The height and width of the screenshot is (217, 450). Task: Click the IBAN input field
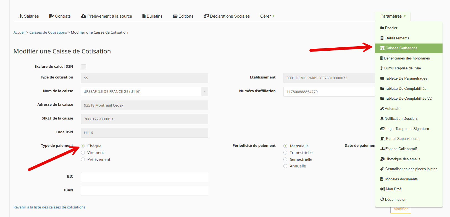pyautogui.click(x=144, y=191)
